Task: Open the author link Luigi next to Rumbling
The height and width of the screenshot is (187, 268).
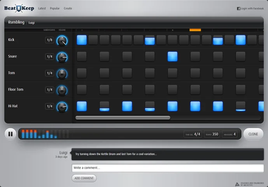Action: click(32, 23)
